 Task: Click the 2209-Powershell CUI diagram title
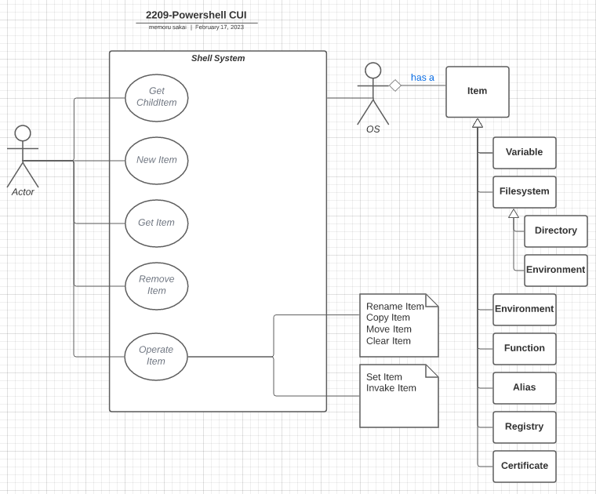196,15
